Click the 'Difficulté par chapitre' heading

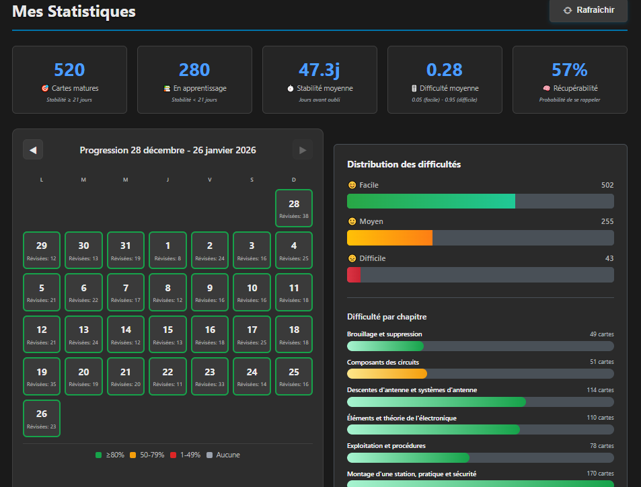click(387, 317)
